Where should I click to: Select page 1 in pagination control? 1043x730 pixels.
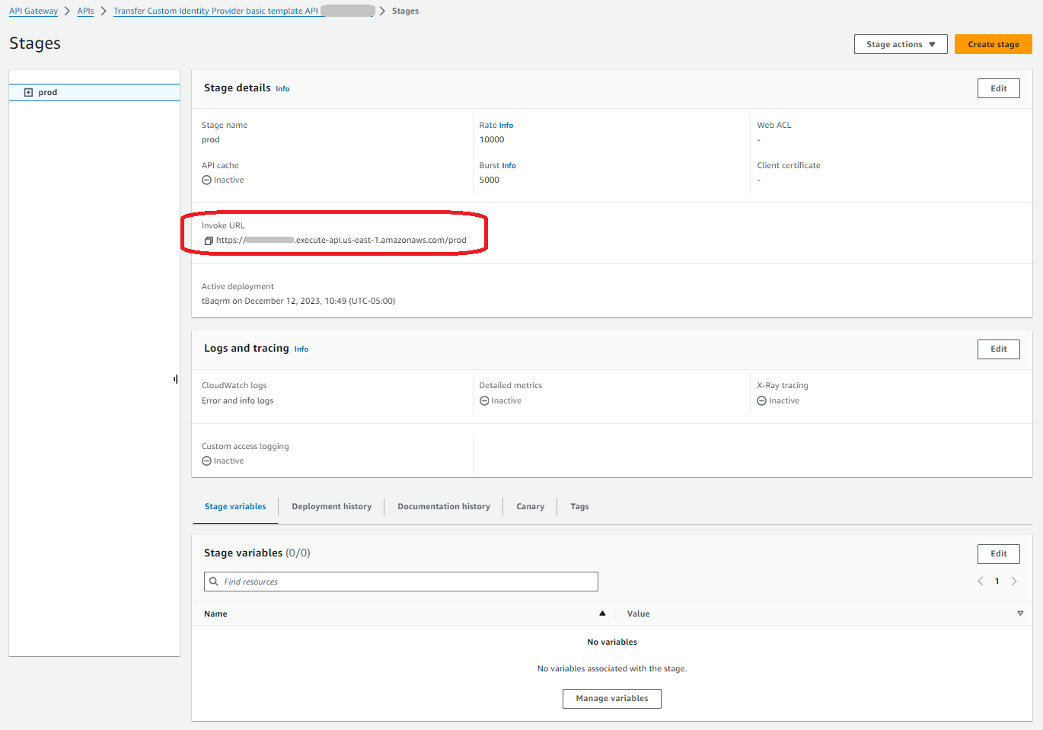tap(997, 581)
